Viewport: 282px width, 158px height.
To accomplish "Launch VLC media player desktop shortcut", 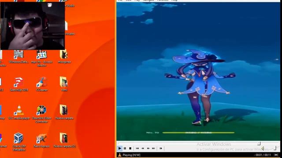I will [19, 113].
